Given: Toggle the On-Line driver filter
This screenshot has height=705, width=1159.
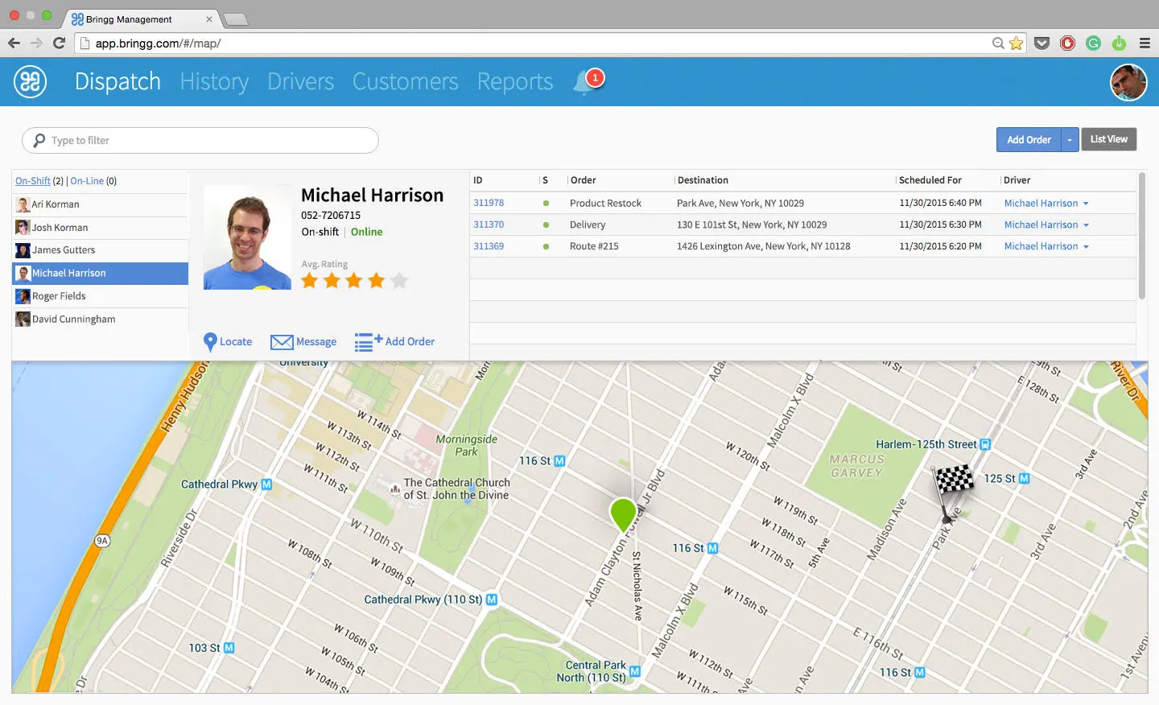Looking at the screenshot, I should click(87, 181).
